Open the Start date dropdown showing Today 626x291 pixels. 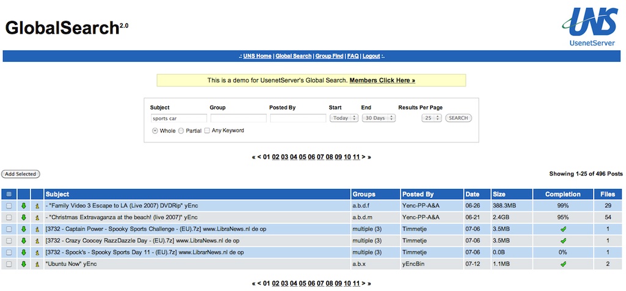click(344, 118)
